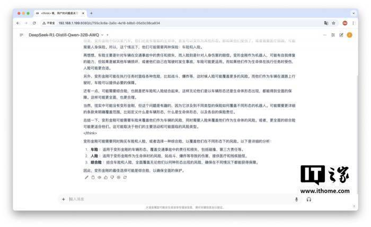Click the help question mark at the bottom right
Viewport: 371px width, 227px height.
[354, 206]
